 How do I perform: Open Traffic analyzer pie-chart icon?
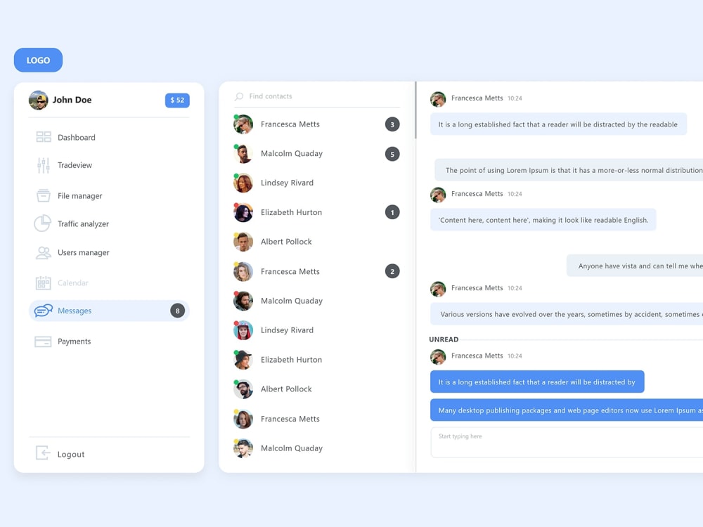tap(44, 223)
